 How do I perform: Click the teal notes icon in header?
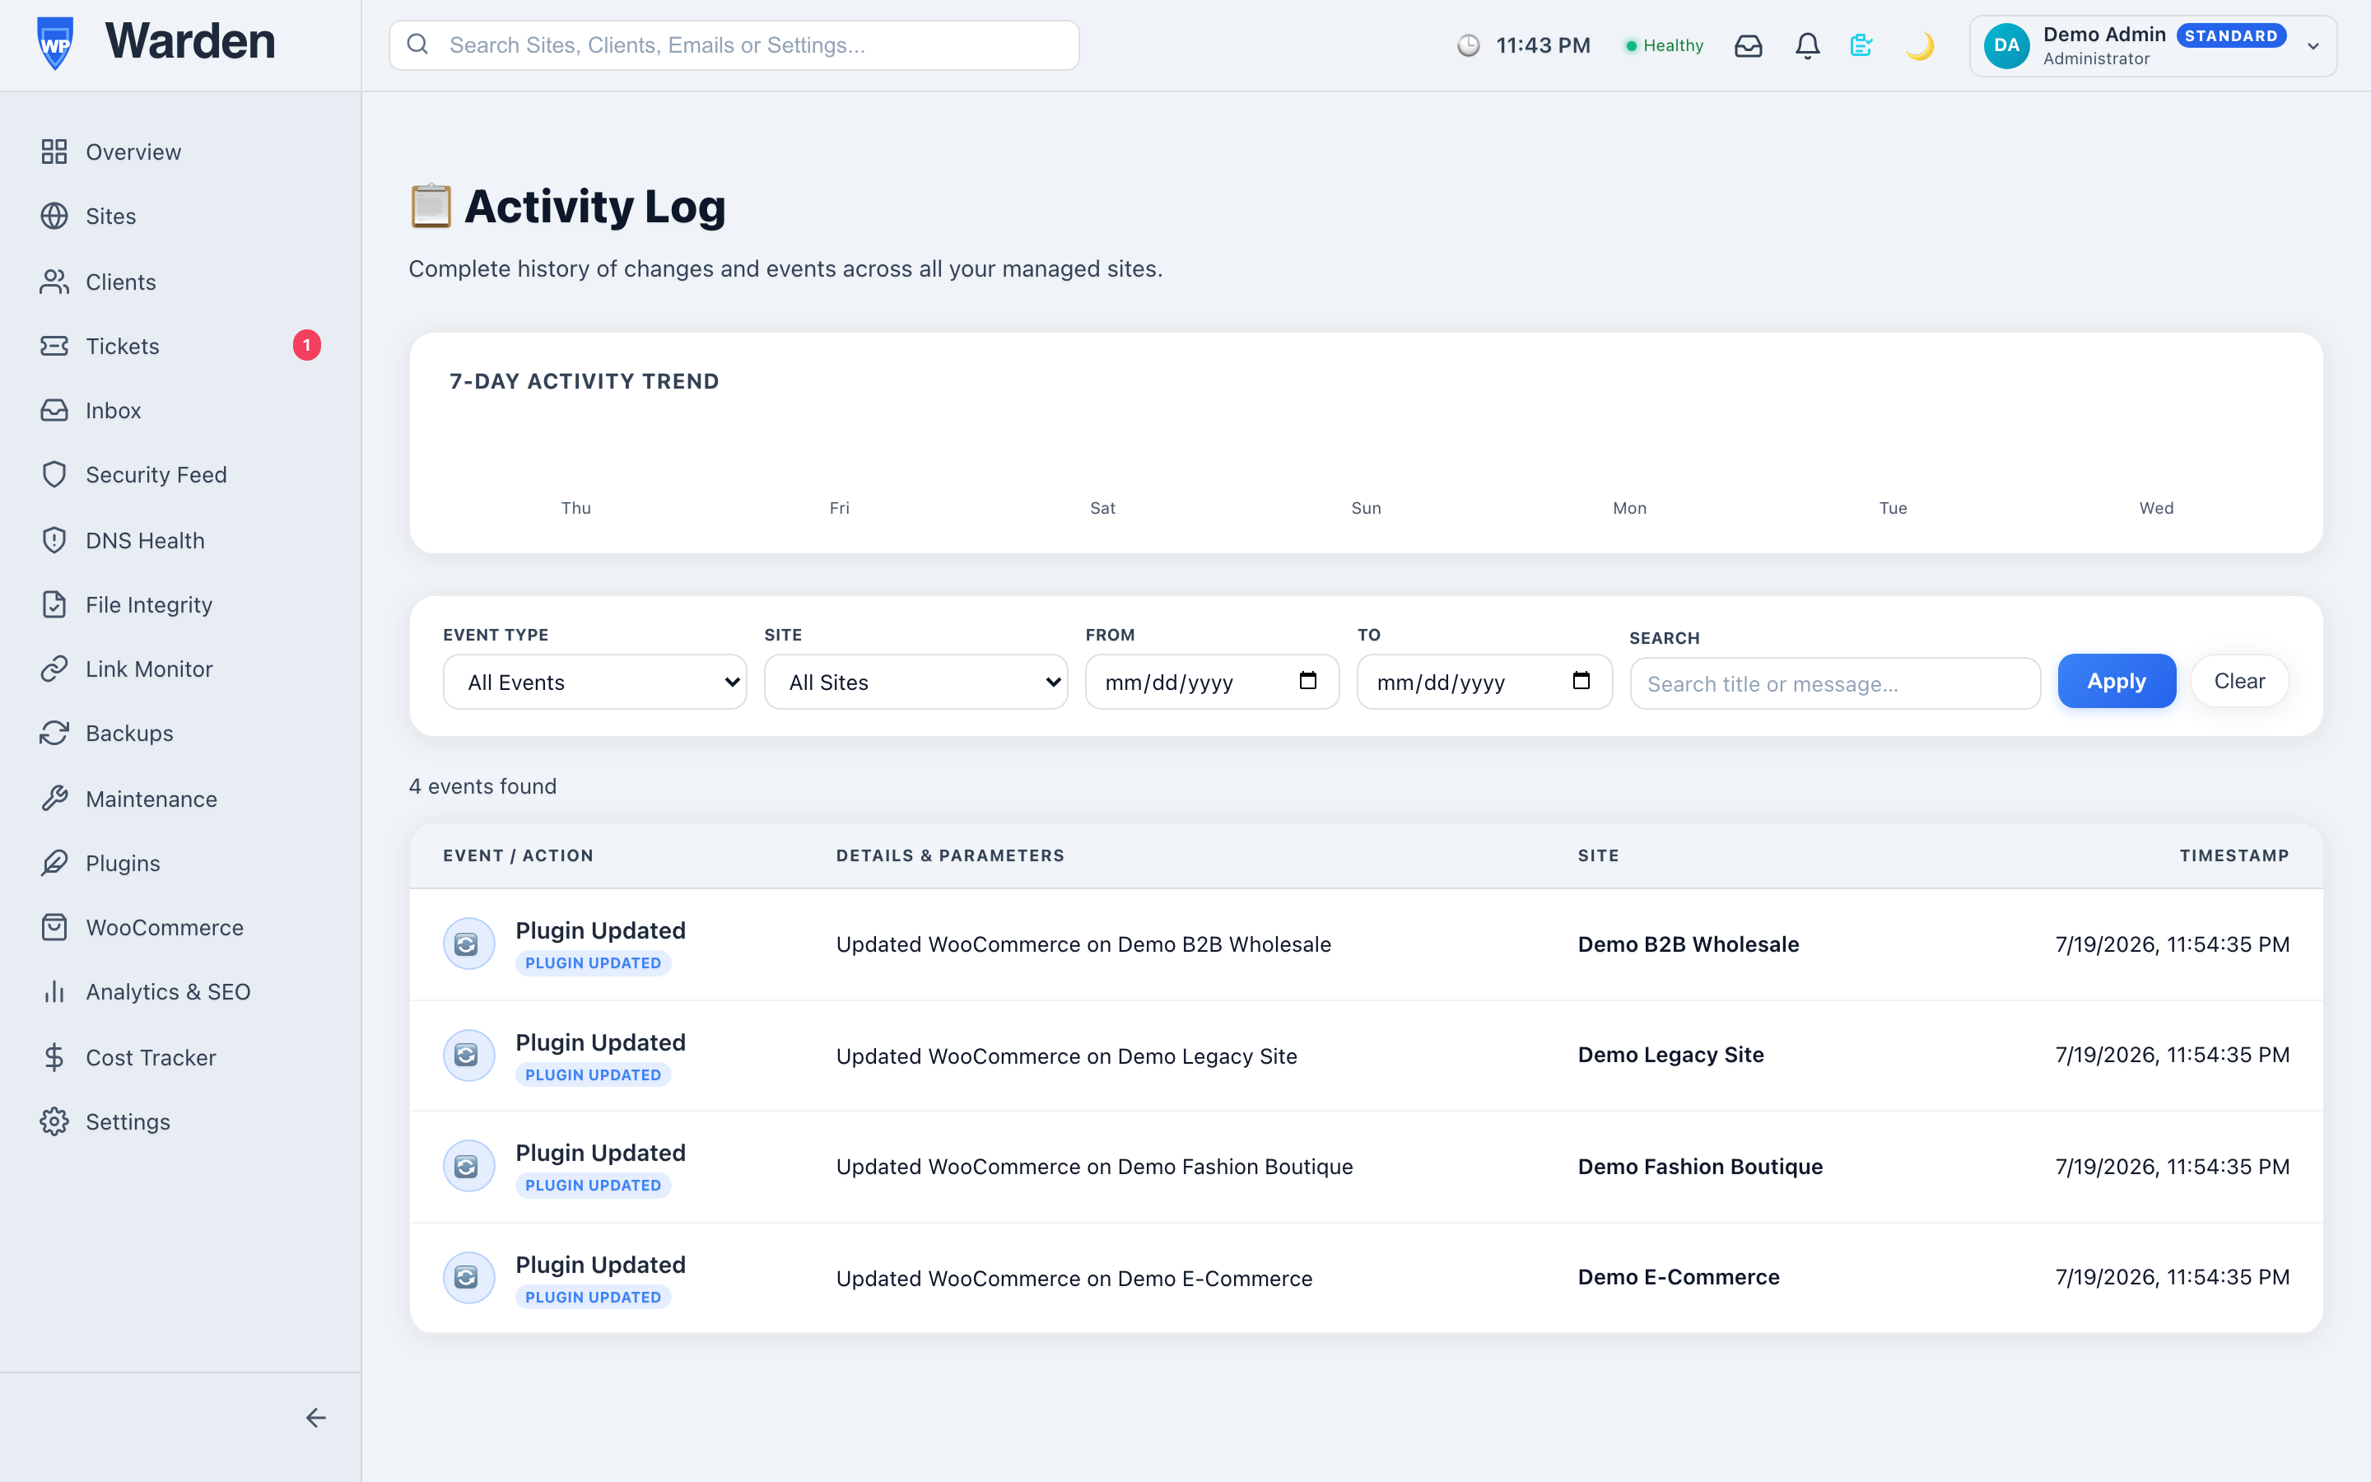point(1861,46)
